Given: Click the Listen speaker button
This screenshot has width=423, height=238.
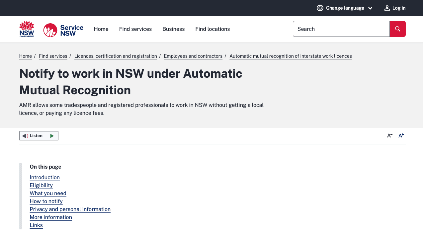Looking at the screenshot, I should [x=33, y=136].
